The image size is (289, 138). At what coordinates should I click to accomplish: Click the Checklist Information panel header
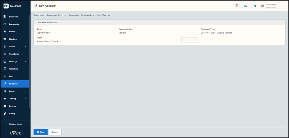(160, 22)
